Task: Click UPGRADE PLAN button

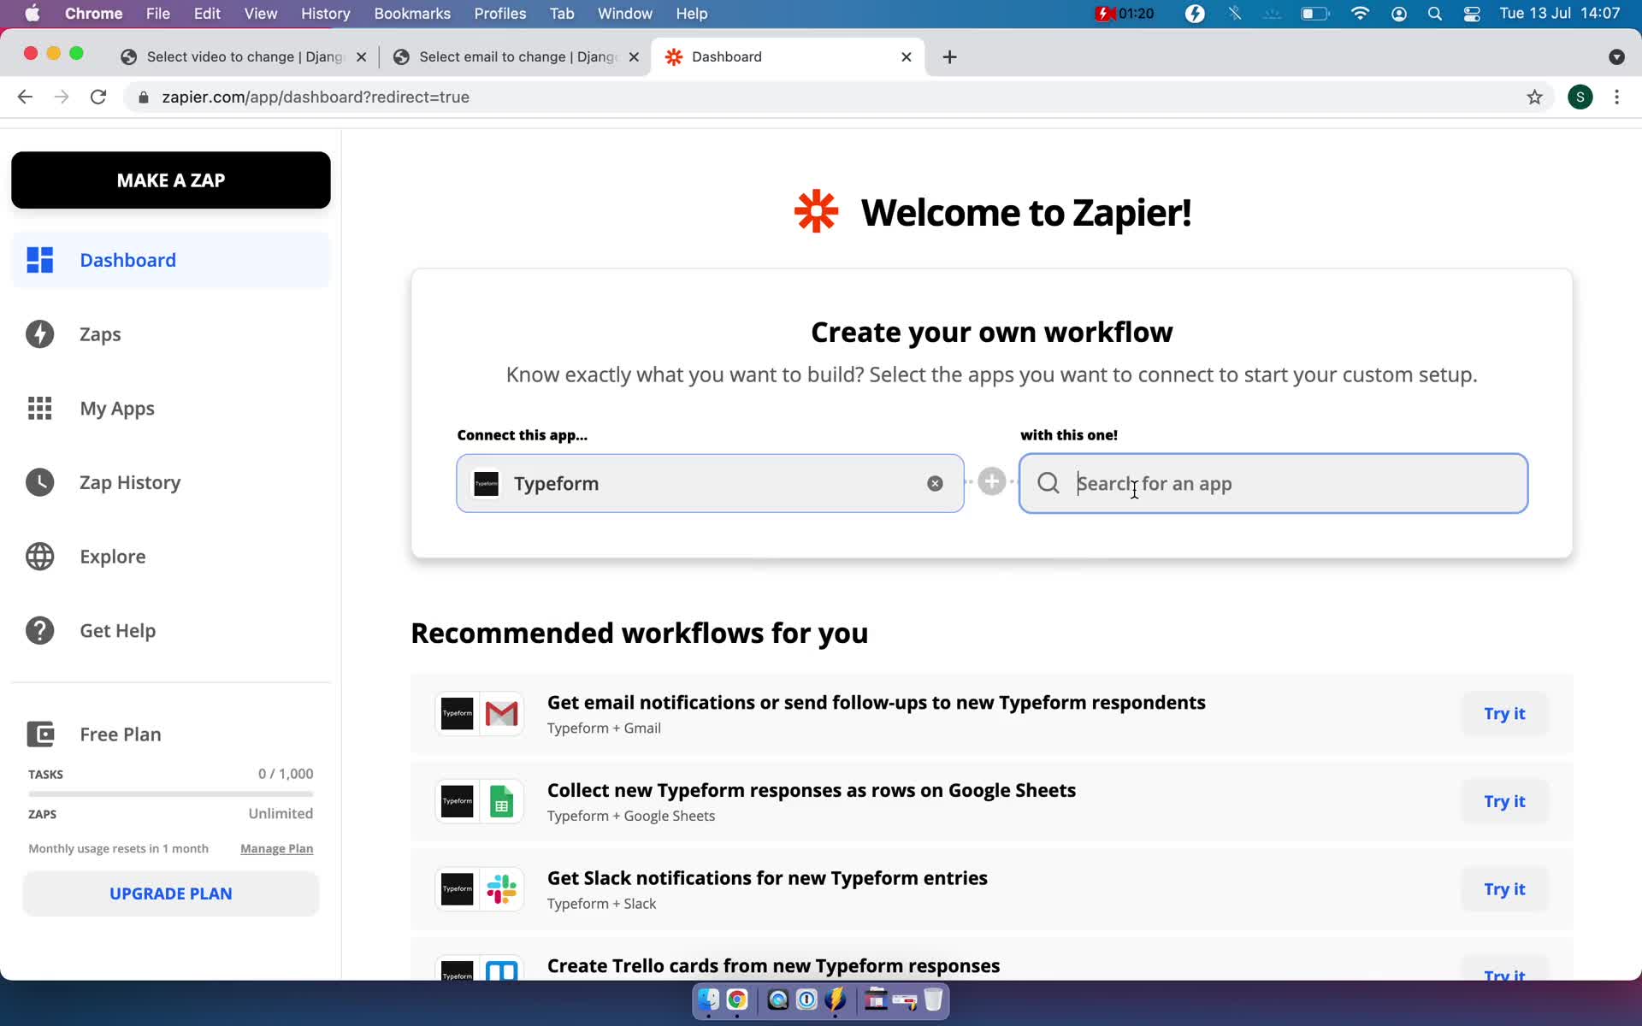Action: point(170,893)
